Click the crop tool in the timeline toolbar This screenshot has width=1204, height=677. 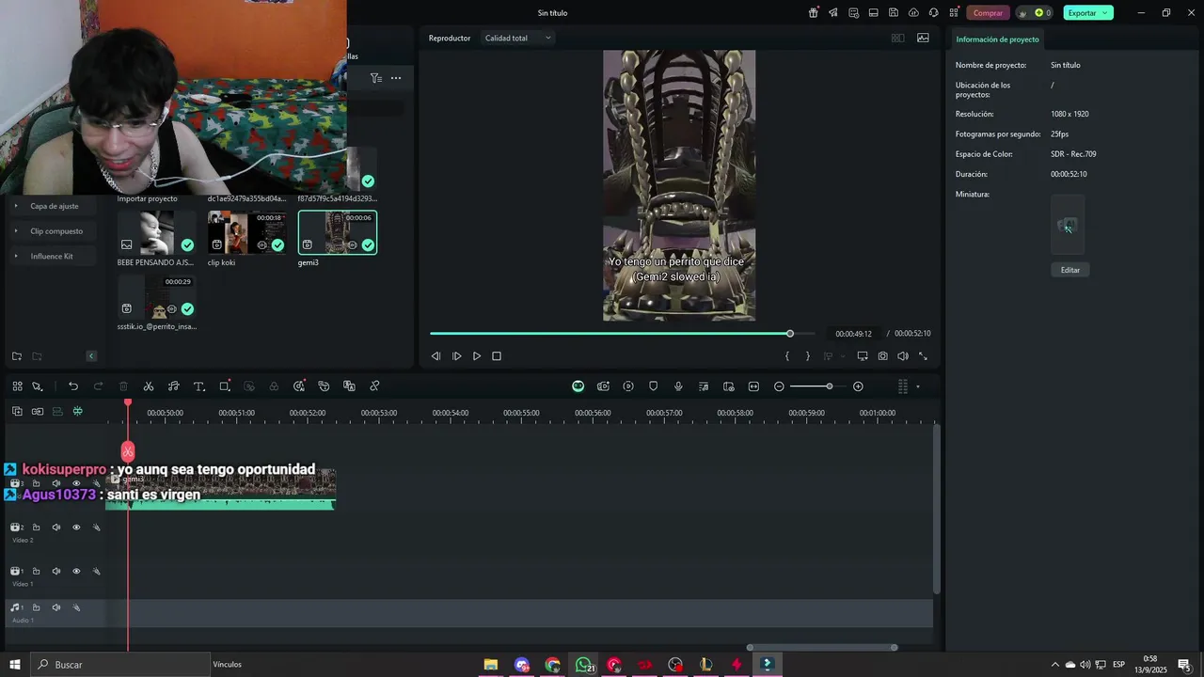tap(225, 386)
